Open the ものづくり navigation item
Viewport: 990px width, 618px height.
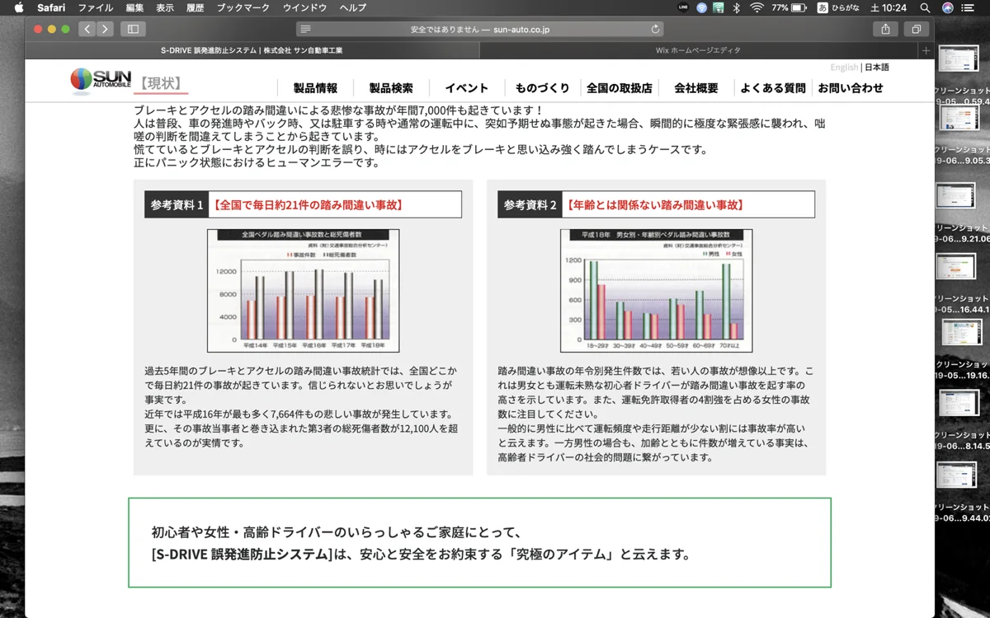(x=542, y=88)
